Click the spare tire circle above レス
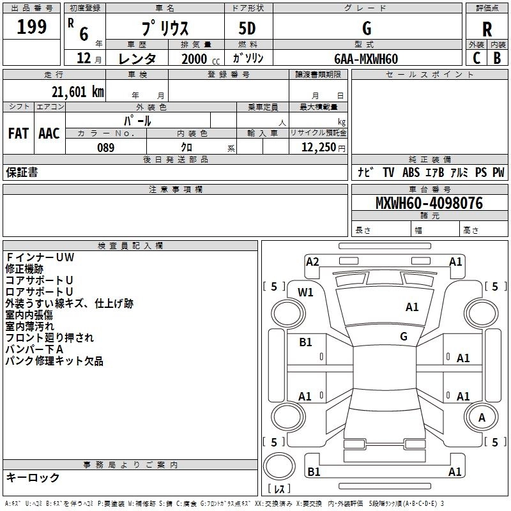This screenshot has height=511, width=511. pyautogui.click(x=279, y=466)
